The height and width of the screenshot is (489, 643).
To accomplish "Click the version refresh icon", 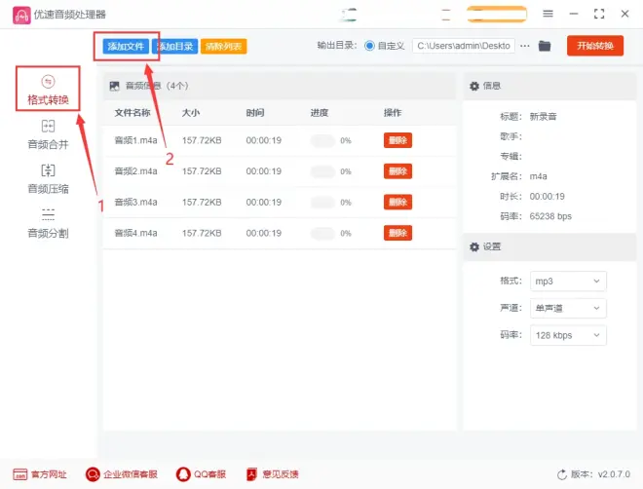I will click(561, 474).
